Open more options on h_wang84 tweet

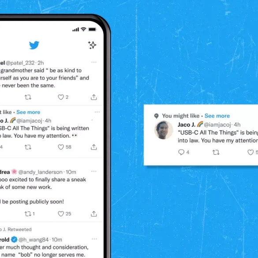(94, 239)
